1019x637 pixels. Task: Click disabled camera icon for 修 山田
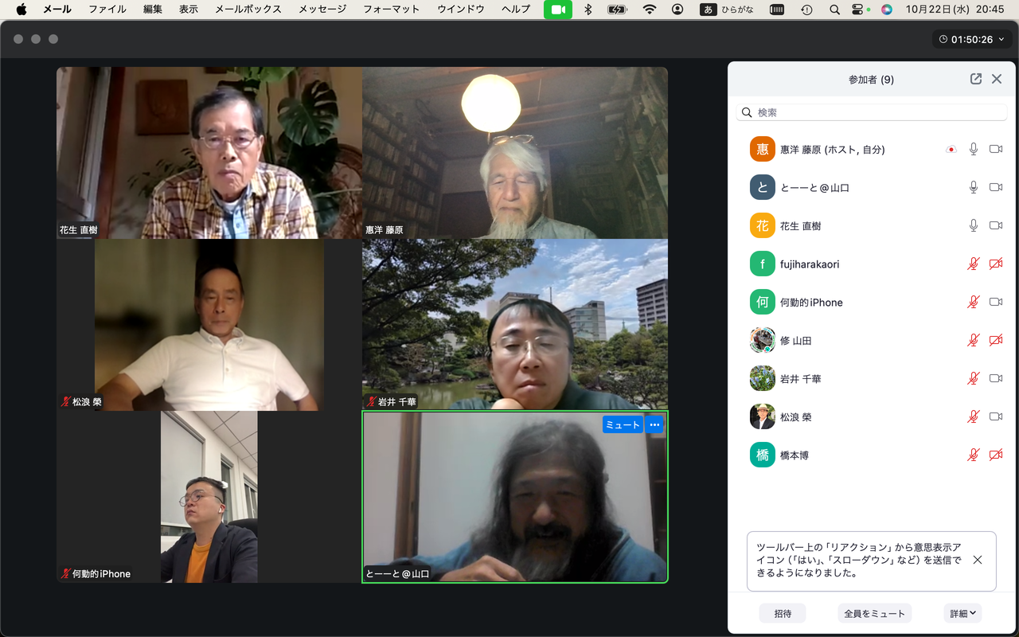996,340
